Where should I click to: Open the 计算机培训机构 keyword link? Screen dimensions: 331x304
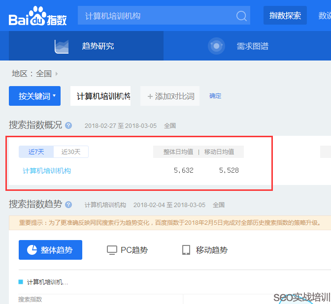coord(47,171)
